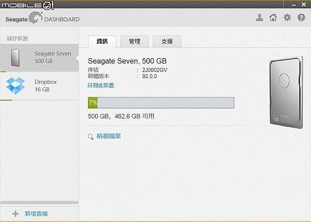Screen dimensions: 311x222
Task: Open the user account icon
Action: coord(259,18)
